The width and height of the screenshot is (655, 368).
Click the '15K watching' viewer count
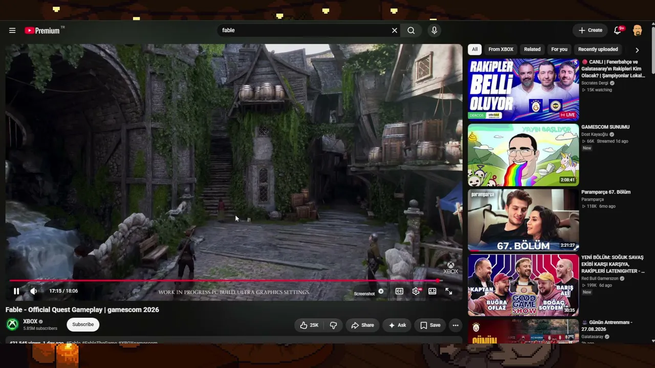599,90
